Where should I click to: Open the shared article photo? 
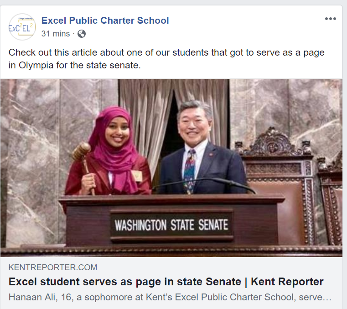pos(171,168)
